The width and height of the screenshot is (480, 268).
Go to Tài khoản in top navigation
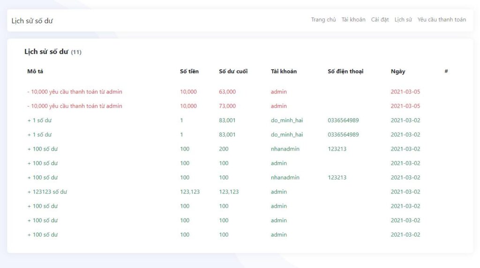click(353, 20)
